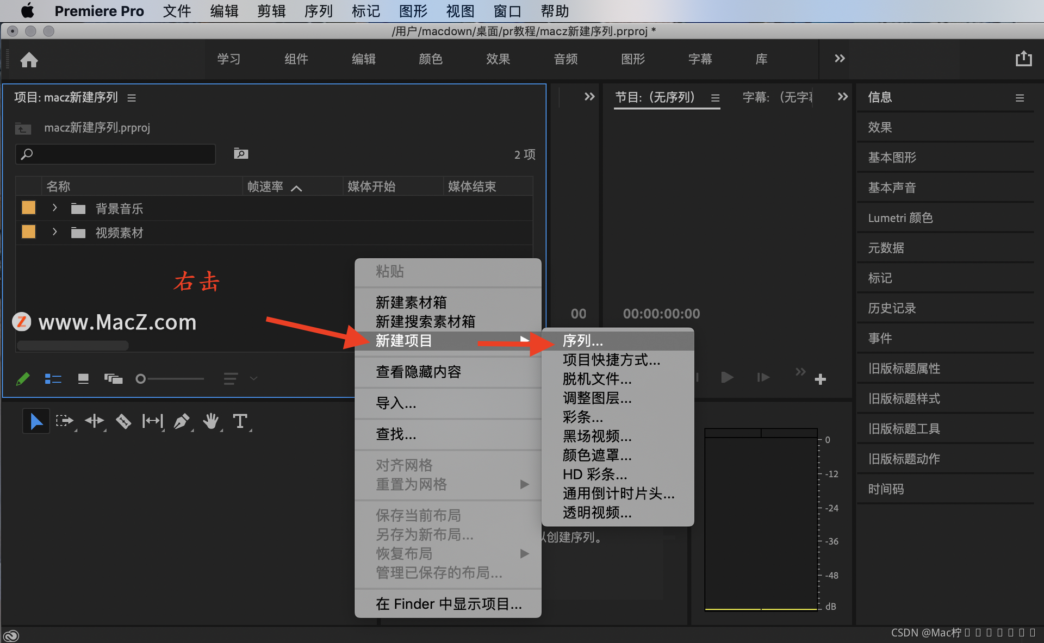The width and height of the screenshot is (1044, 643).
Task: Click the project search input field
Action: 116,154
